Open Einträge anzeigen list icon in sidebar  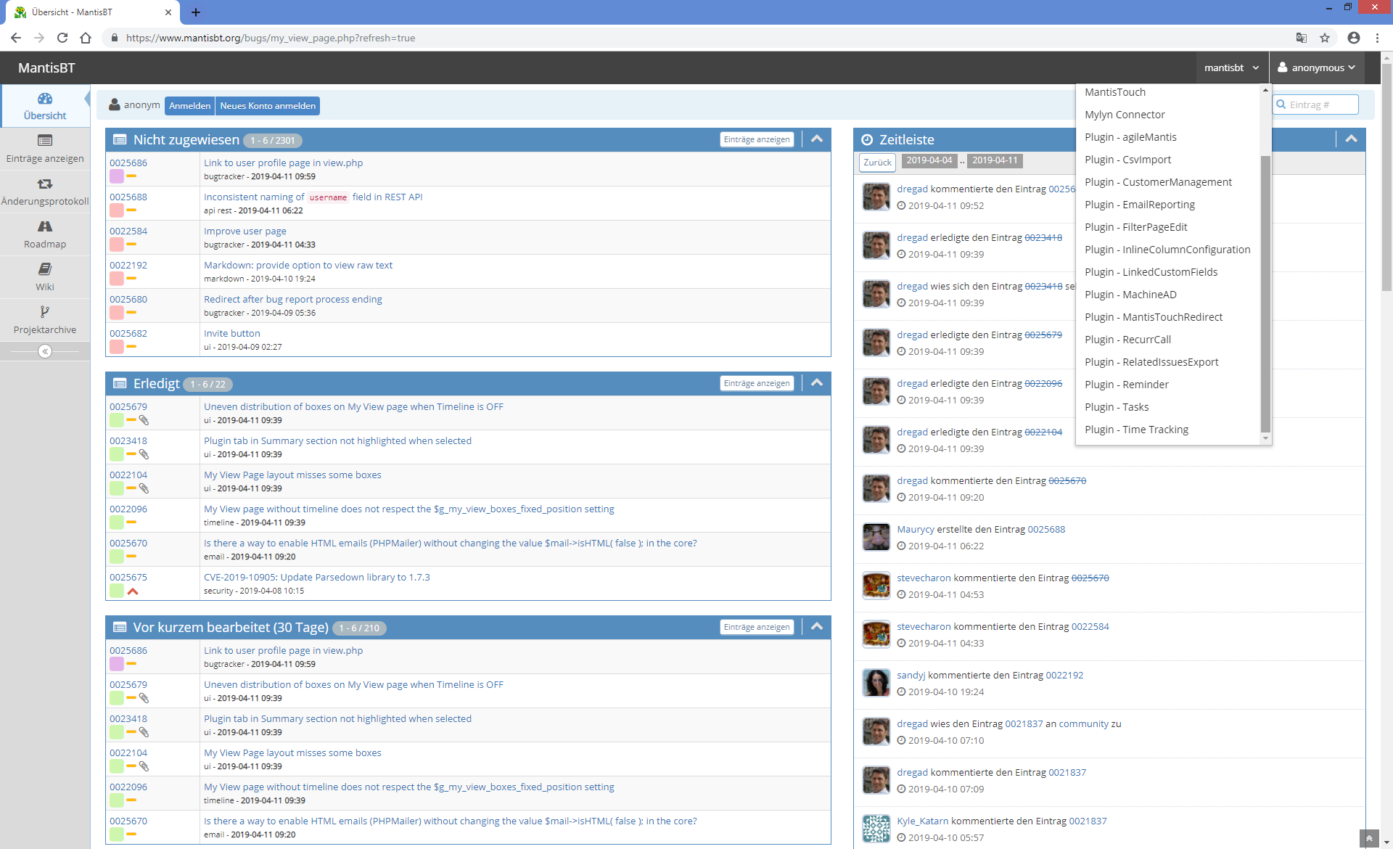pyautogui.click(x=45, y=141)
